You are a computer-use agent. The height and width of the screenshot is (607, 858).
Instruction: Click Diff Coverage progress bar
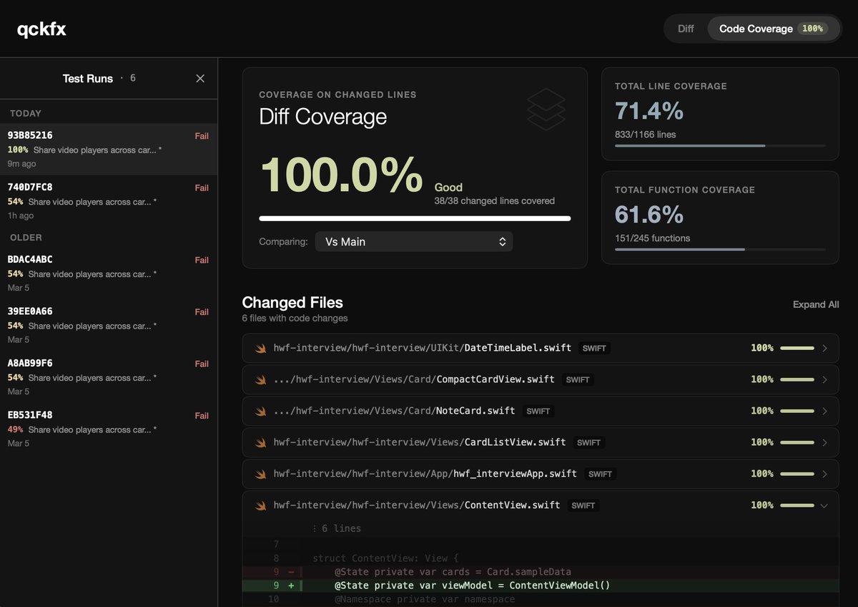tap(415, 218)
